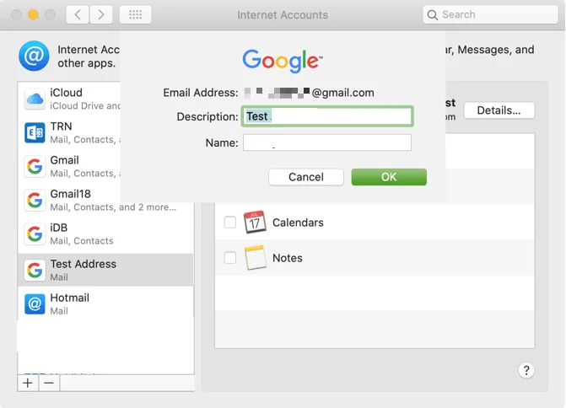Select the Gmail18 account Google icon
566x408 pixels.
point(35,200)
